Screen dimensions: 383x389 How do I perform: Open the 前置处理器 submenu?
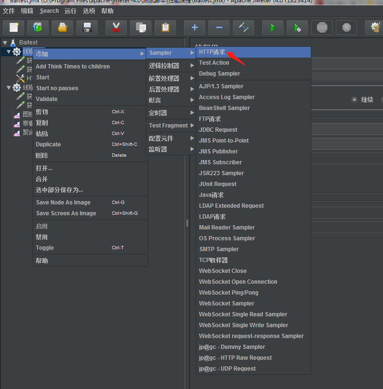coord(171,78)
